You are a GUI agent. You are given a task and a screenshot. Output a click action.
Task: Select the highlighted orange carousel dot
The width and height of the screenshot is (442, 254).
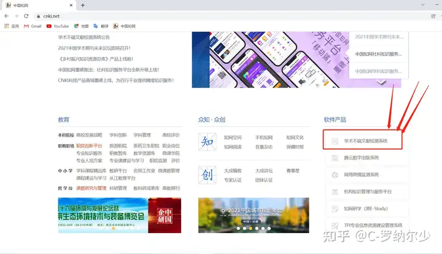coord(250,228)
